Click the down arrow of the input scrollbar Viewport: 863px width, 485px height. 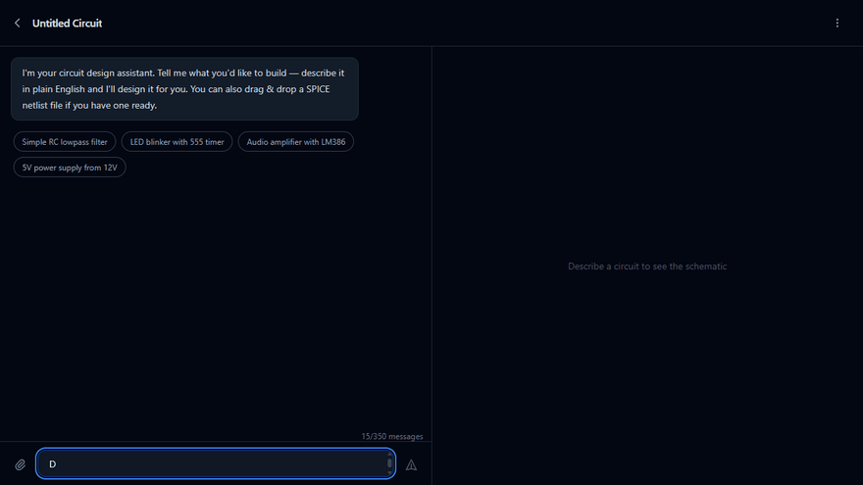click(x=389, y=473)
